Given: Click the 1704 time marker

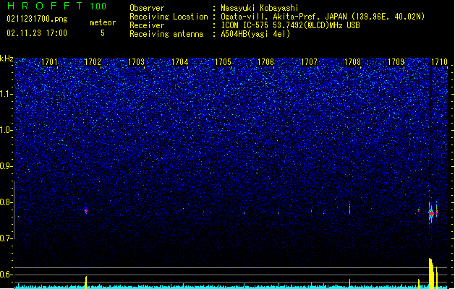Looking at the screenshot, I should pyautogui.click(x=179, y=62).
